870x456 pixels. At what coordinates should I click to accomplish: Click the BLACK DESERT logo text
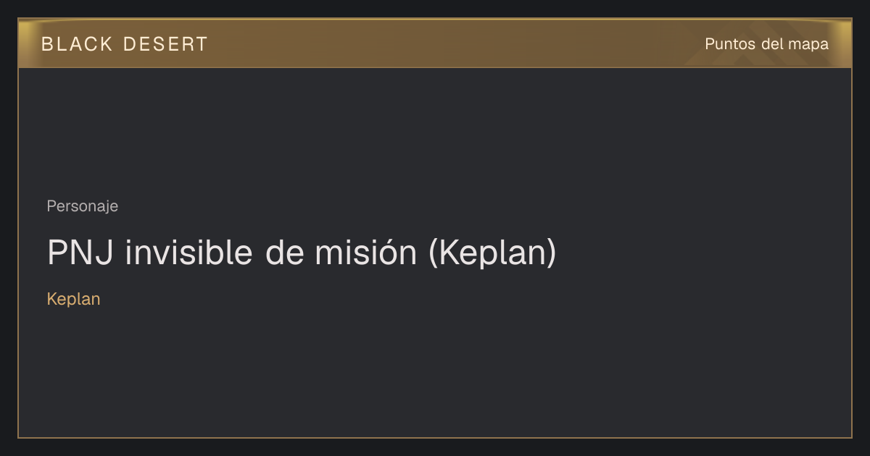(124, 44)
